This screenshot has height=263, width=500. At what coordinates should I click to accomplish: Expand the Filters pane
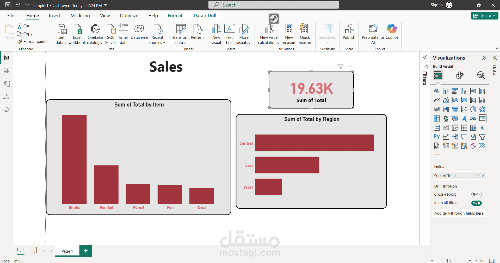(425, 57)
